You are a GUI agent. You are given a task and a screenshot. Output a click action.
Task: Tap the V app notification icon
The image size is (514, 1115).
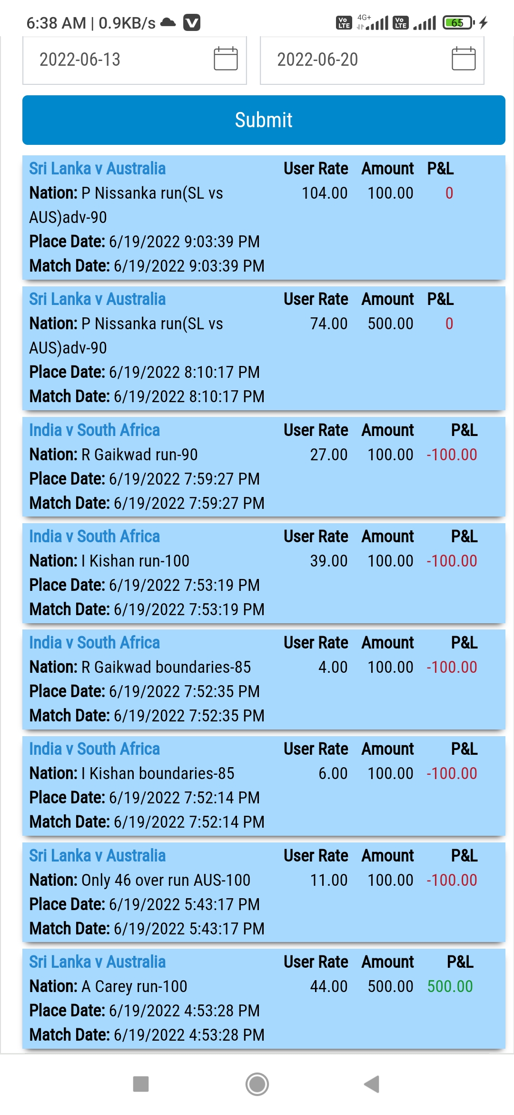(192, 22)
